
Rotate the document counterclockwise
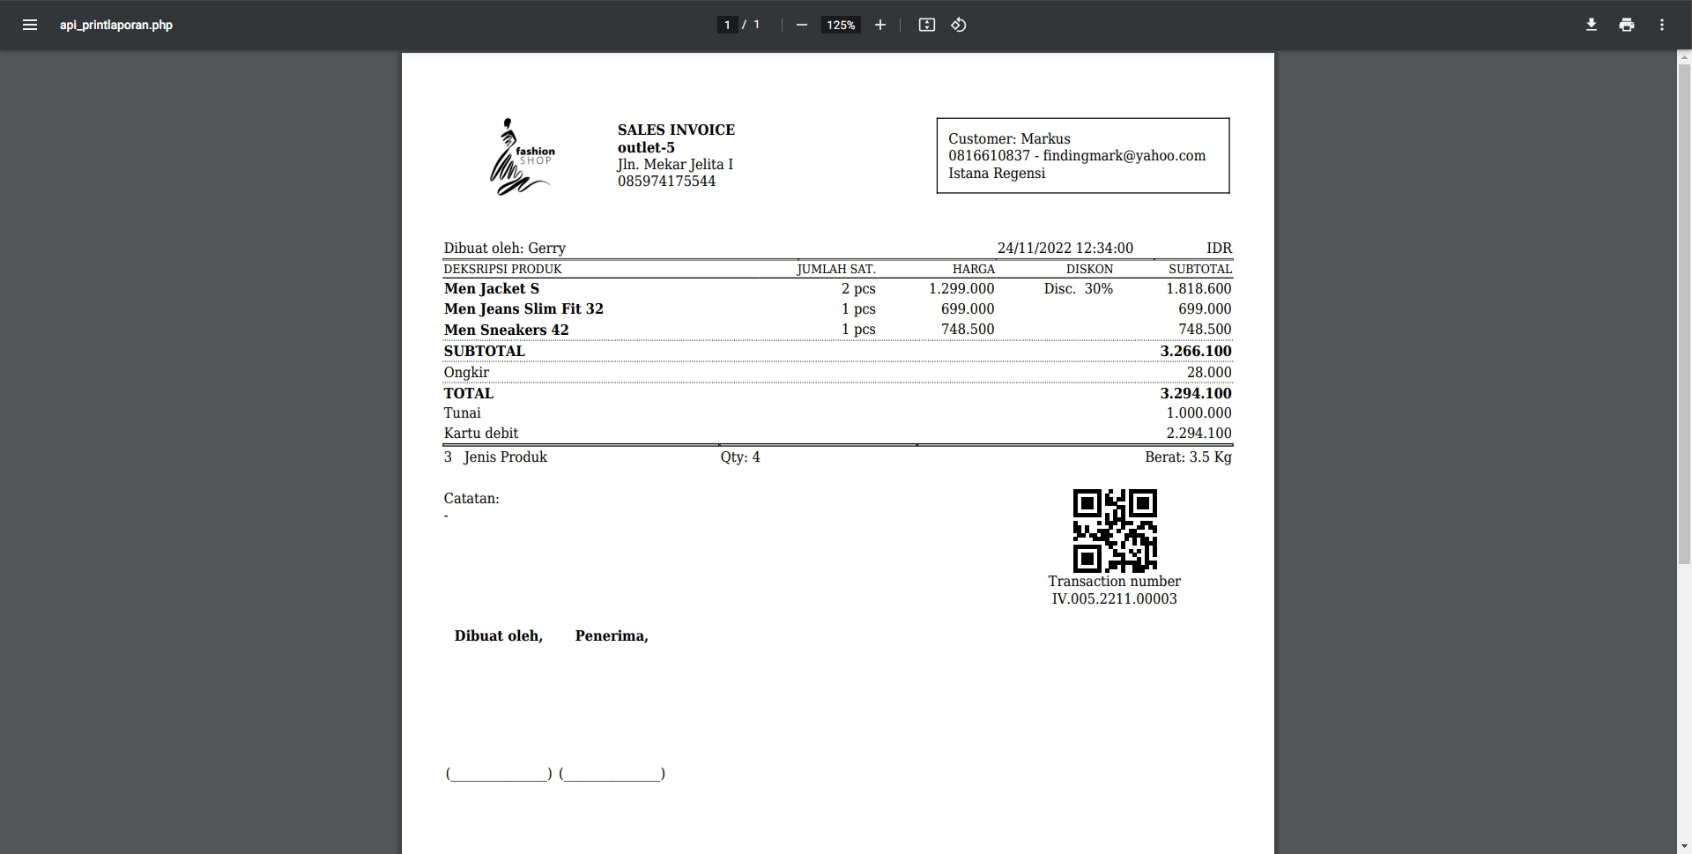(x=959, y=25)
